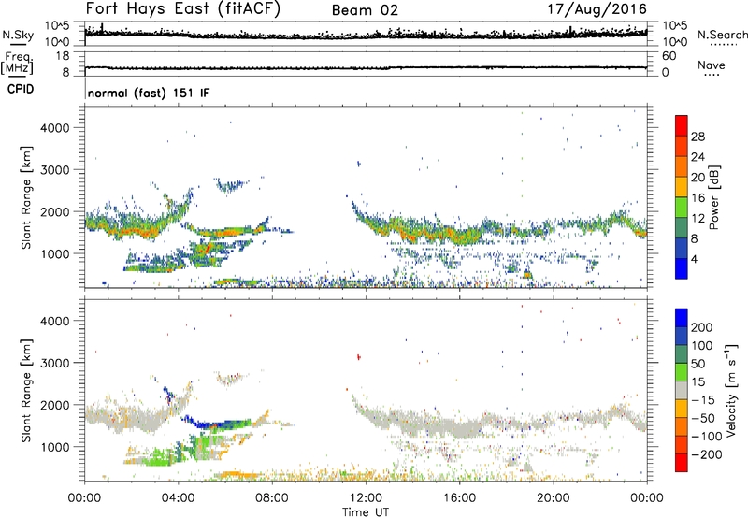Click the "−50" label on Velocity colorbar
Viewport: 748px width, 518px height.
[703, 418]
